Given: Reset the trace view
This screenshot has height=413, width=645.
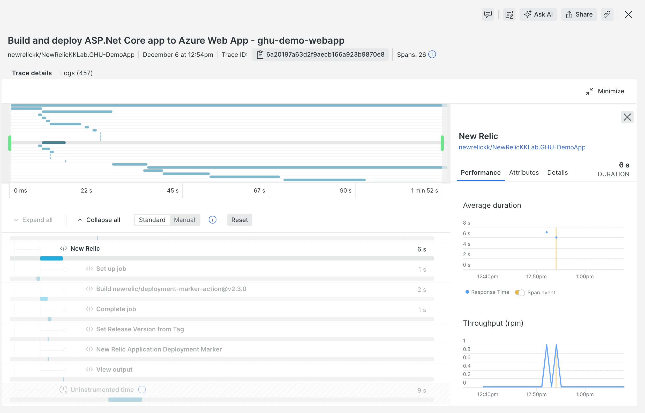Looking at the screenshot, I should [x=239, y=220].
